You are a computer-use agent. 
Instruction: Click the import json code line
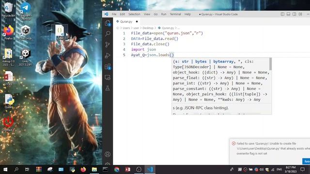pyautogui.click(x=143, y=49)
